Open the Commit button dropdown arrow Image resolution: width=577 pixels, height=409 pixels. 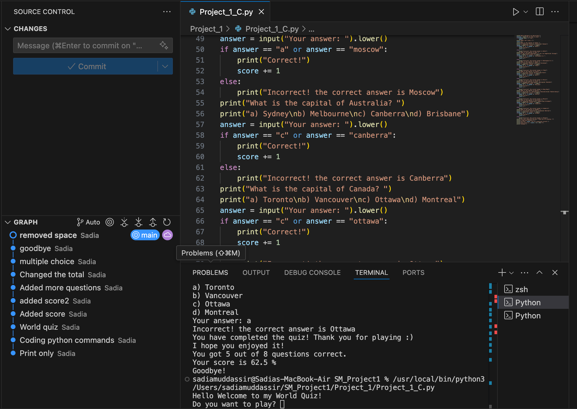165,66
